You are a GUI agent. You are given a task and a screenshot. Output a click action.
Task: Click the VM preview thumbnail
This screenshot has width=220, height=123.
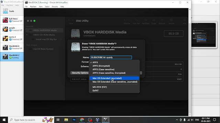[204, 35]
